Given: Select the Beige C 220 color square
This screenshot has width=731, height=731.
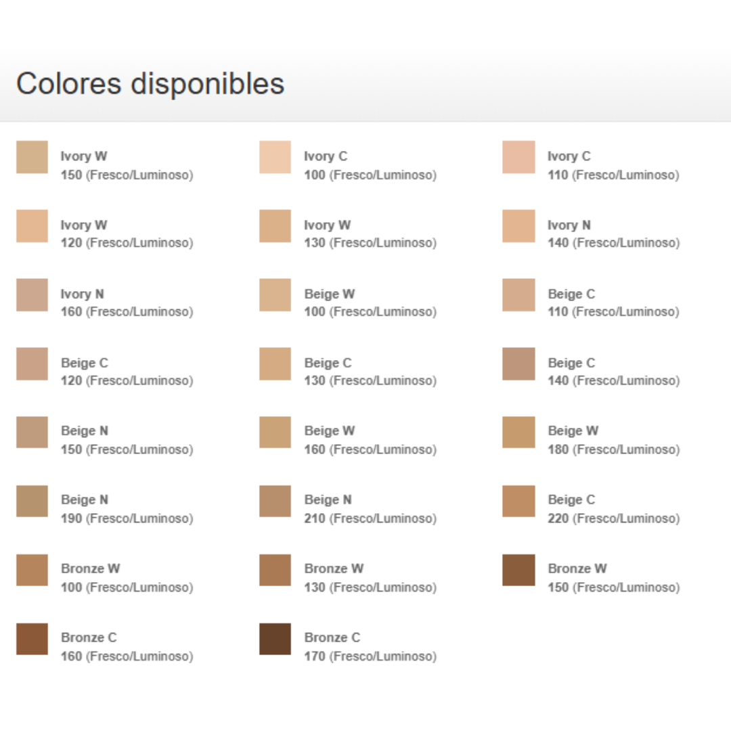Looking at the screenshot, I should (x=518, y=502).
